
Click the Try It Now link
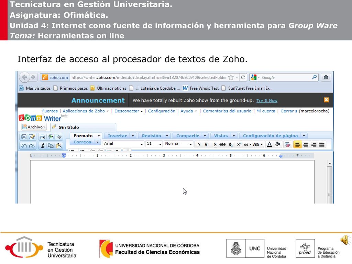(267, 101)
